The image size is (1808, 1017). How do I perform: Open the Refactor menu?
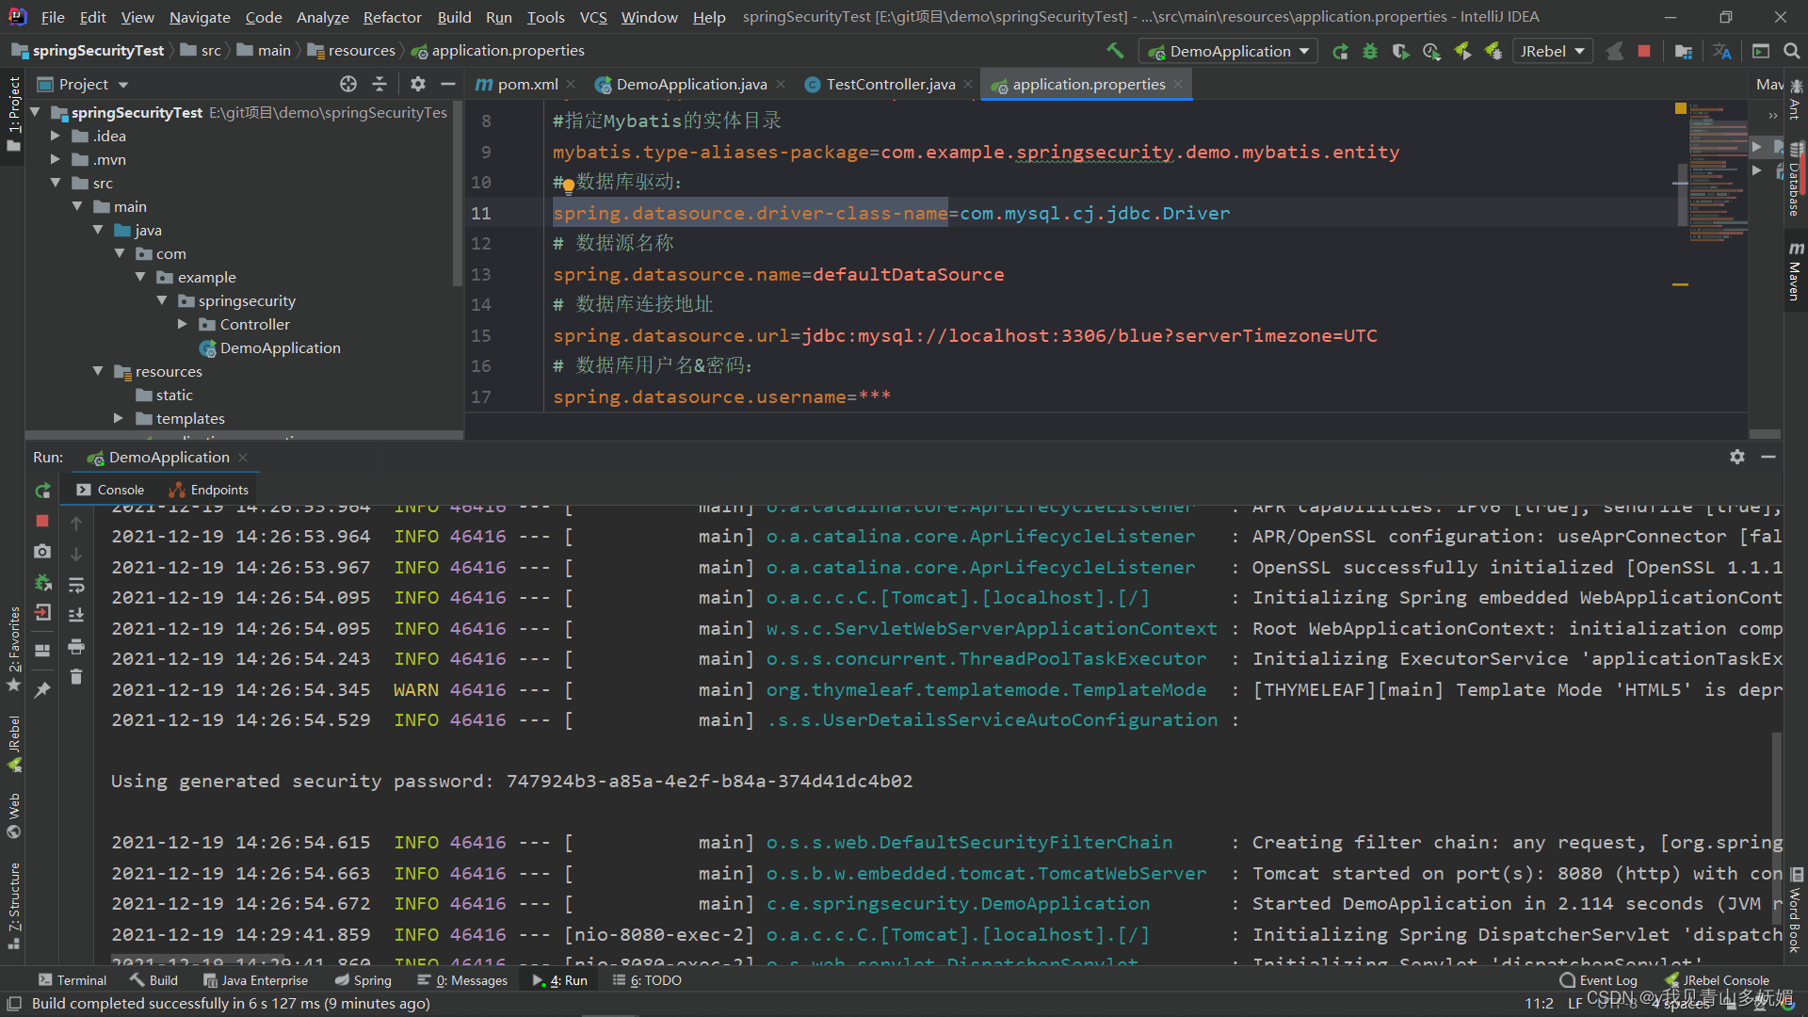[393, 17]
